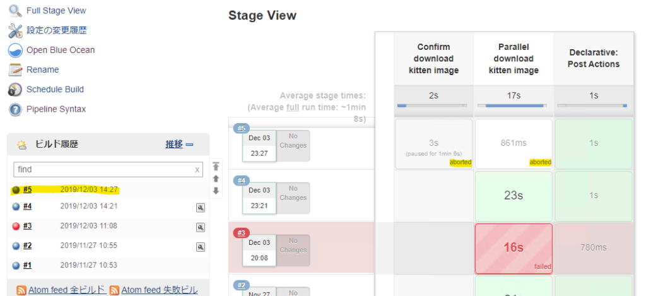
Task: Click the Pipeline Syntax help icon
Action: pos(15,109)
